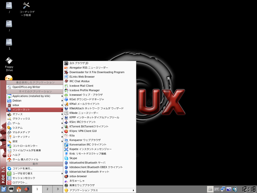Click the printer tray icon
Screen dimensions: 257x193
tap(210, 189)
